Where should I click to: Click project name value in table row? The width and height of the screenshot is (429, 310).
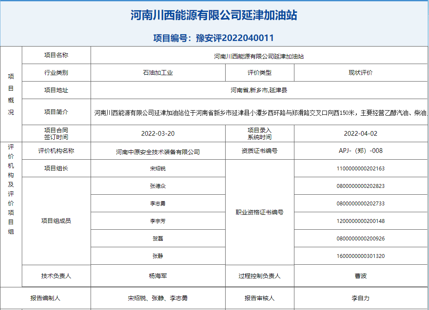click(x=259, y=57)
